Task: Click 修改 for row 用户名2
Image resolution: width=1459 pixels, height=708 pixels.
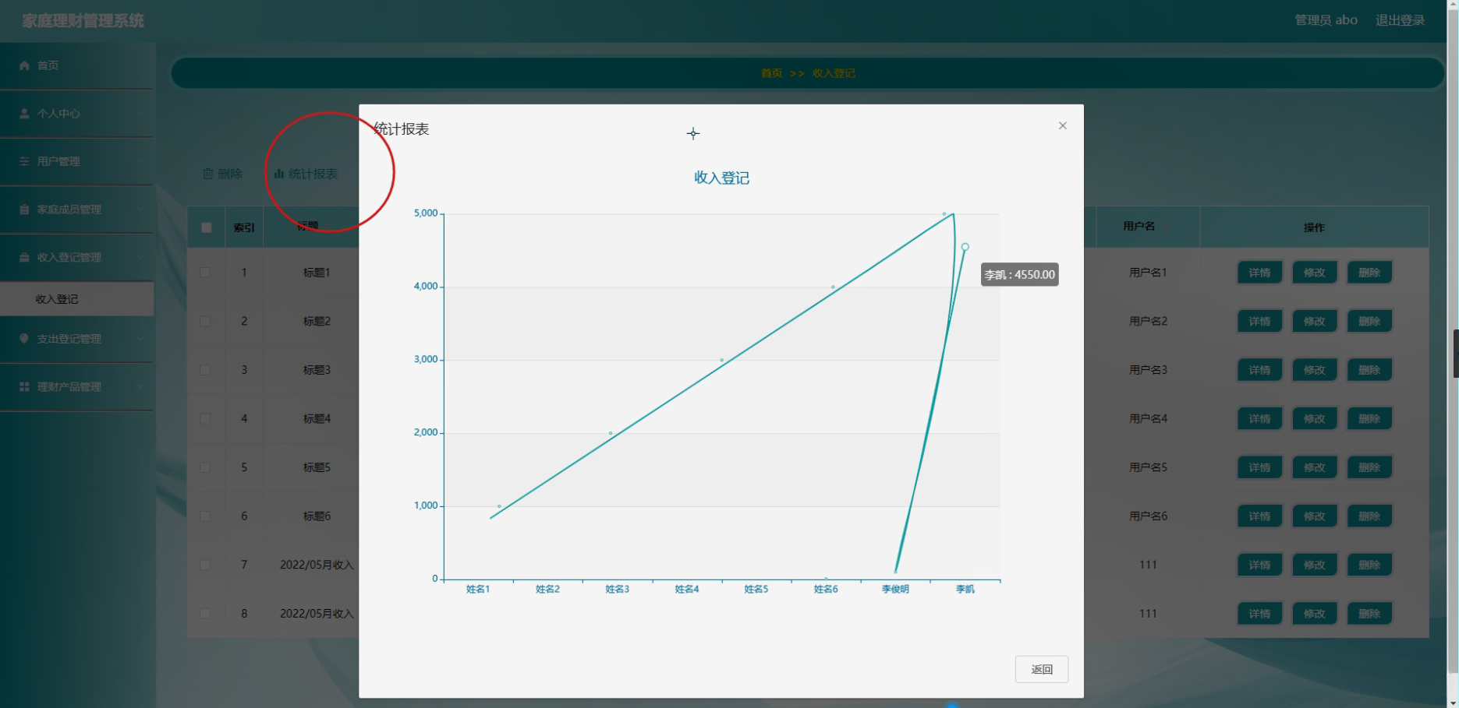Action: 1314,321
